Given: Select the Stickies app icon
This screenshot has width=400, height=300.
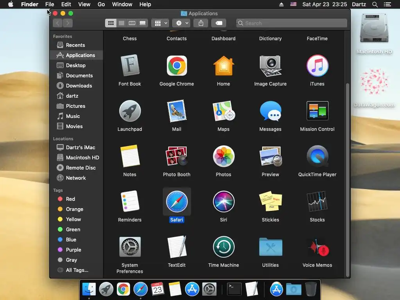Looking at the screenshot, I should 270,202.
